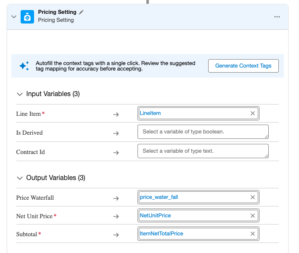Click the Contract Id text variable field
Image resolution: width=299 pixels, height=253 pixels.
[203, 151]
